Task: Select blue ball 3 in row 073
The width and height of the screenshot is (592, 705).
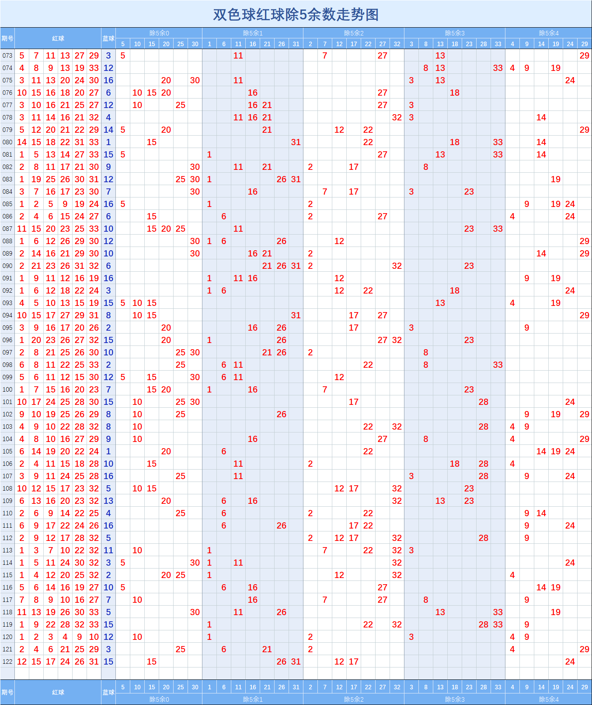Action: [x=108, y=55]
